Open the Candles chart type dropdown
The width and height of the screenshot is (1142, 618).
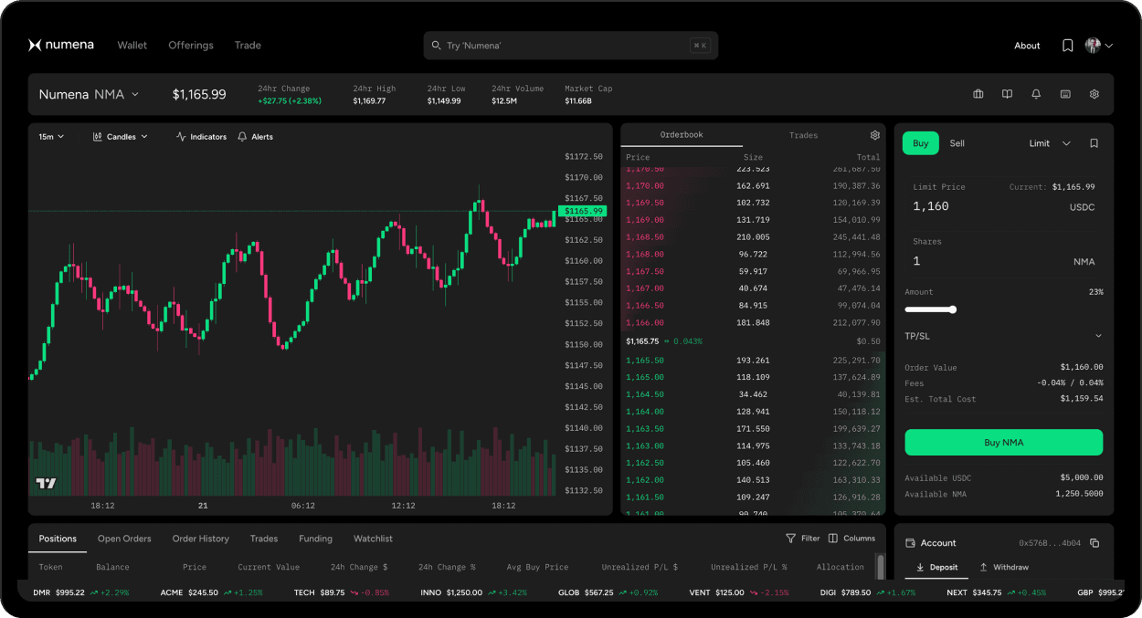coord(120,136)
